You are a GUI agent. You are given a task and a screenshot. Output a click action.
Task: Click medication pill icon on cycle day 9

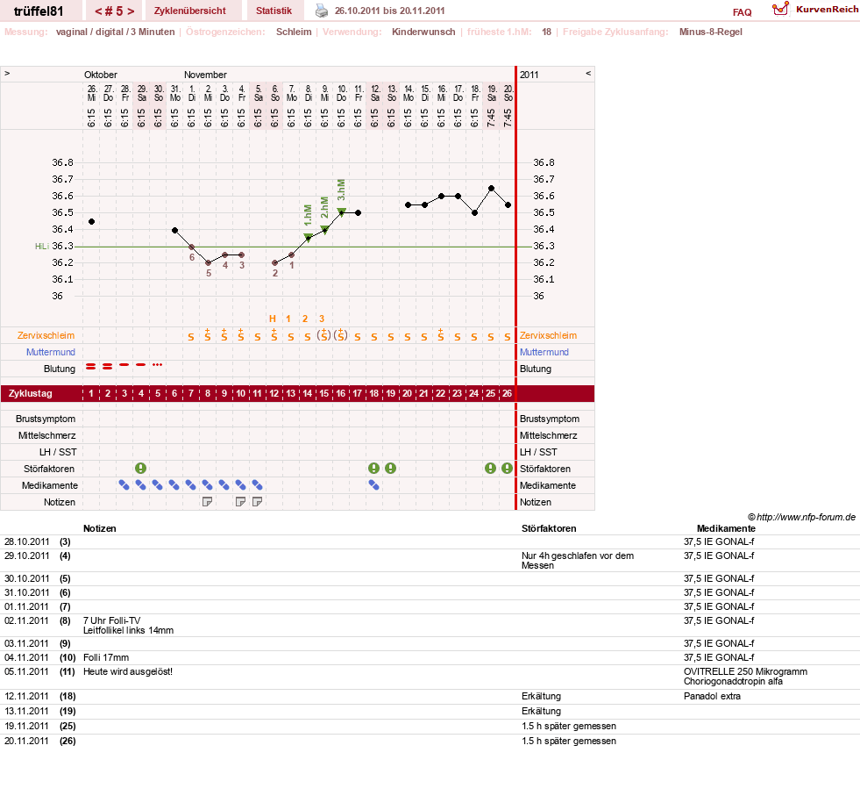(x=224, y=485)
